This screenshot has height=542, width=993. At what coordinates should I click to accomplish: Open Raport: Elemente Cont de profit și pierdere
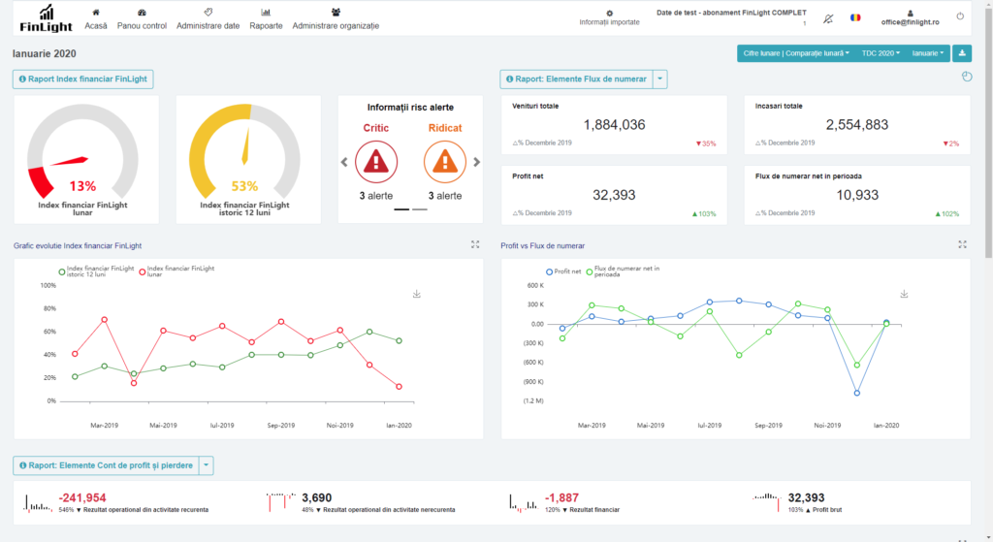[x=106, y=465]
